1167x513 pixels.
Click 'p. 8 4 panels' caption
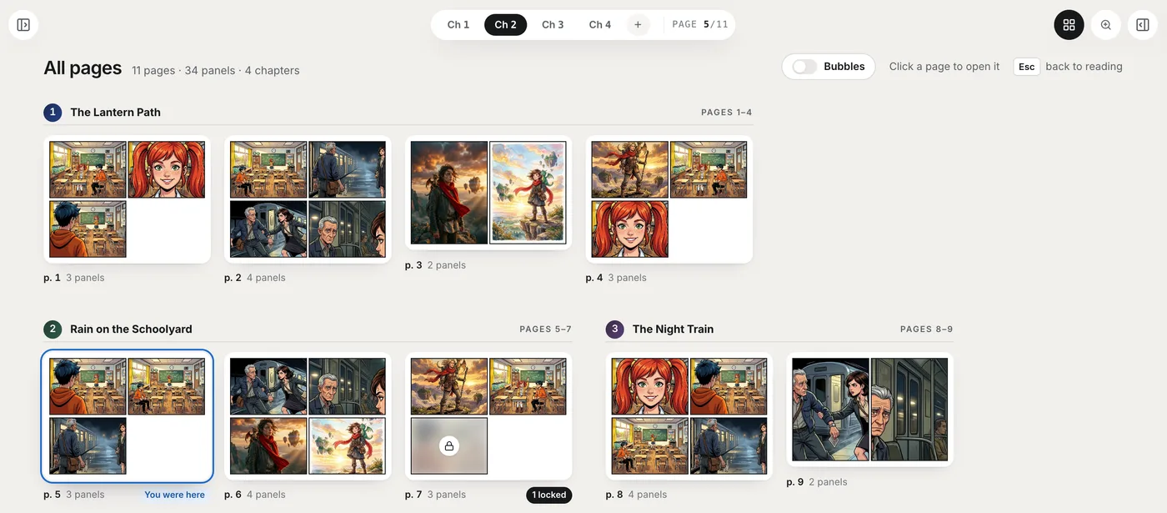pyautogui.click(x=637, y=495)
